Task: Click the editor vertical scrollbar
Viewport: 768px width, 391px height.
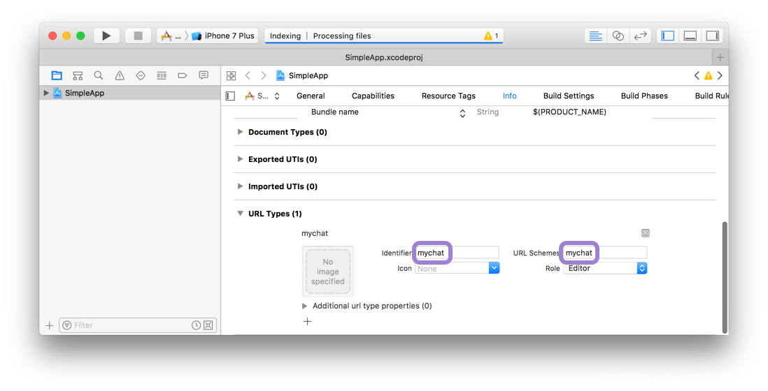Action: (x=725, y=277)
